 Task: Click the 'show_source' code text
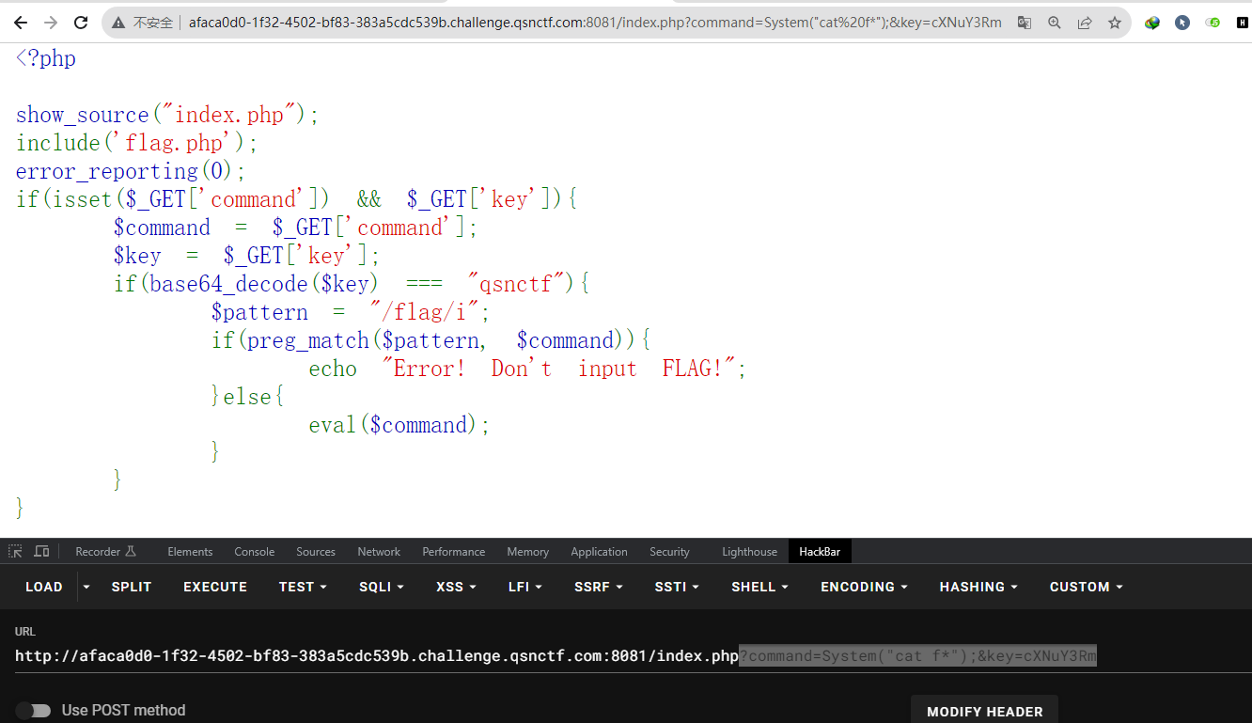coord(83,115)
